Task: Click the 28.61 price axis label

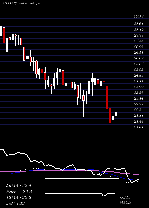Action: [139, 24]
